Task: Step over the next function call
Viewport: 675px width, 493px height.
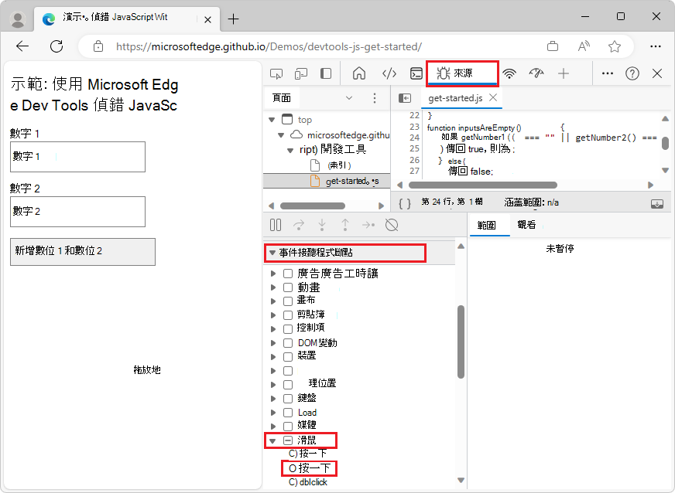Action: [300, 225]
